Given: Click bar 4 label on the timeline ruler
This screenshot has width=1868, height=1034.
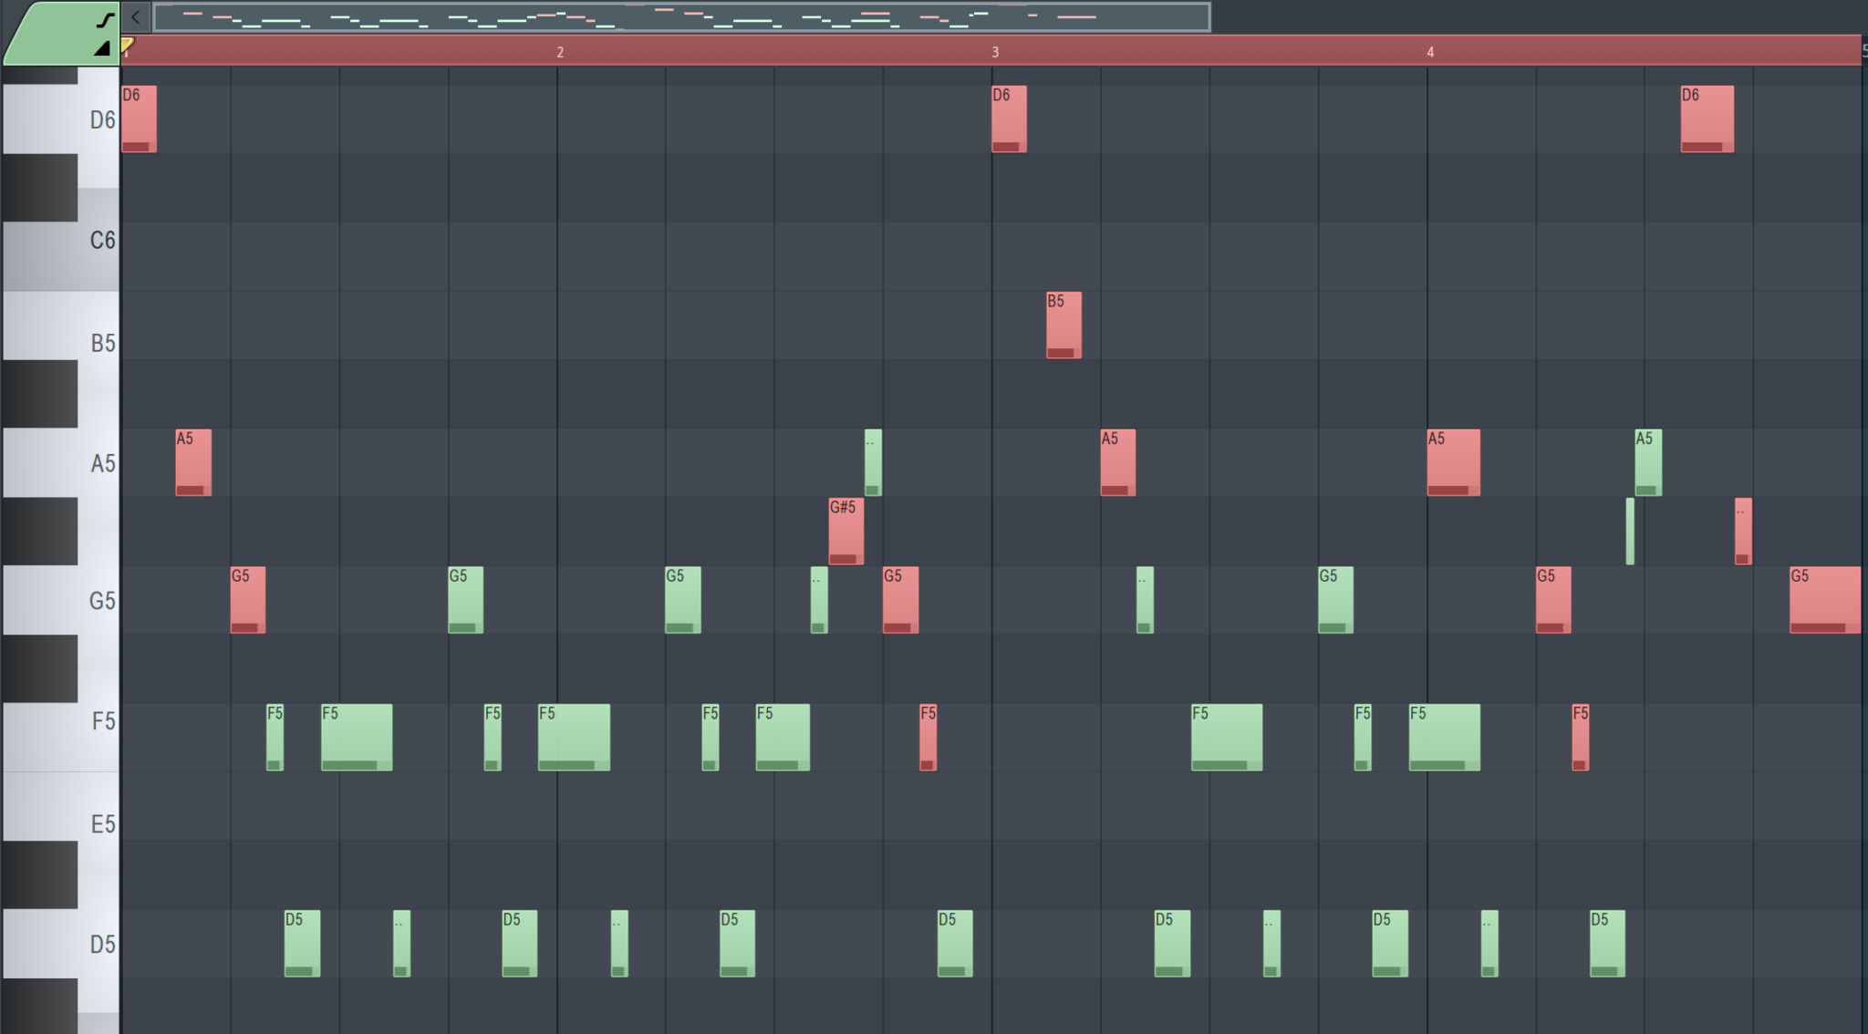Looking at the screenshot, I should click(x=1430, y=52).
